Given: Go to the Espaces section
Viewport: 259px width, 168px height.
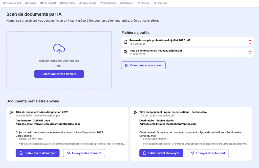Looking at the screenshot, I should pyautogui.click(x=31, y=3).
